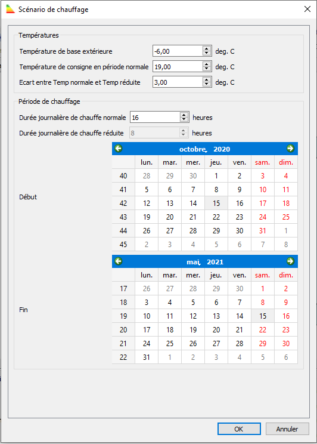The image size is (317, 444).
Task: Decrease Durée journalière de chauffe normale
Action: (184, 120)
